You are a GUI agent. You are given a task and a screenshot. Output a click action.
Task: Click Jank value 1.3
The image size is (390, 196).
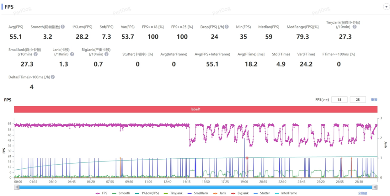click(64, 64)
